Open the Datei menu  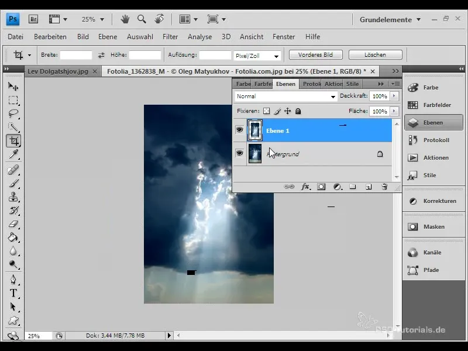(x=16, y=37)
